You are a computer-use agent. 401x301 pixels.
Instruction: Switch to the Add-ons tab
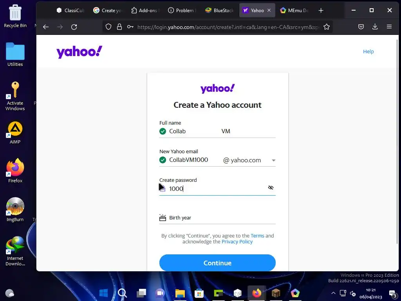pos(145,11)
